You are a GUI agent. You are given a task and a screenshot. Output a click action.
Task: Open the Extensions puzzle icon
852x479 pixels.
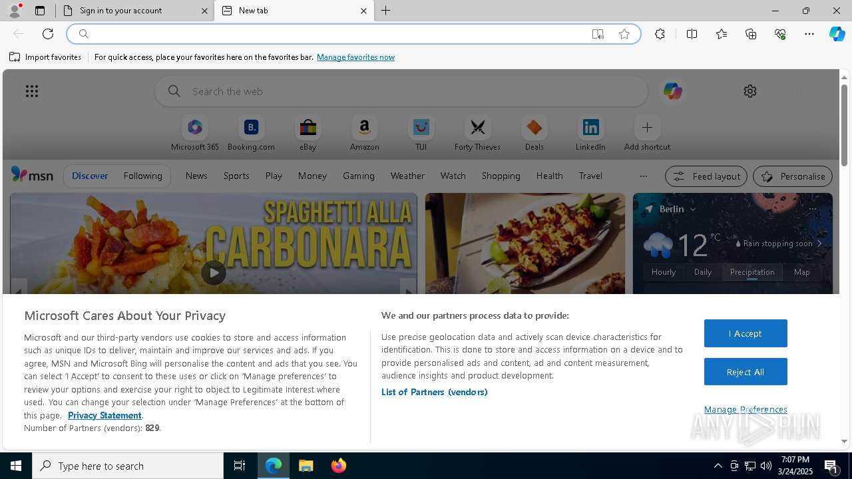[x=660, y=34]
